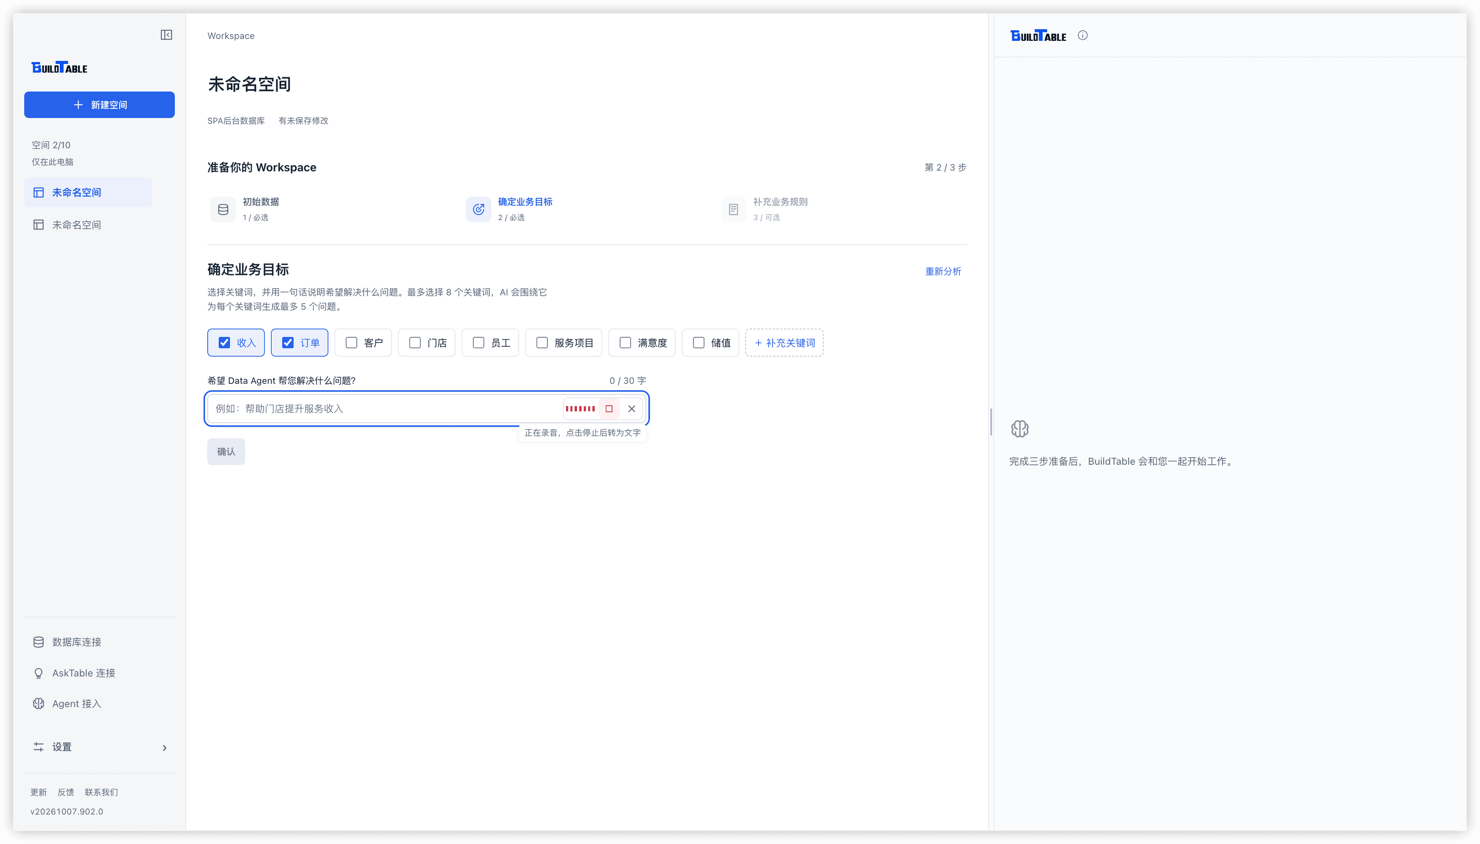
Task: Click the brain icon in chat panel
Action: 1019,429
